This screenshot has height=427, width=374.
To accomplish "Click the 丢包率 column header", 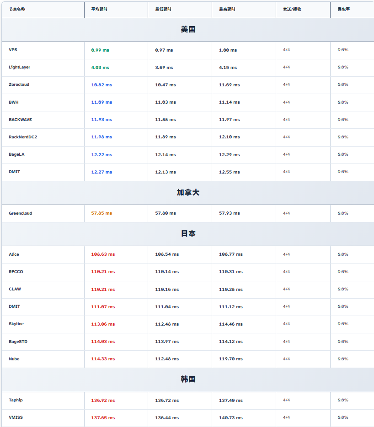I will [x=343, y=9].
